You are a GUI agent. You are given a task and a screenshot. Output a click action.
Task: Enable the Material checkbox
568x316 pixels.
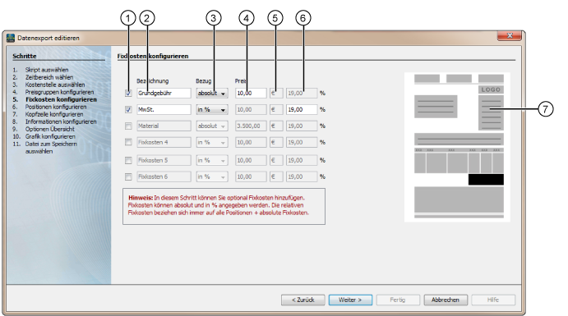[128, 126]
